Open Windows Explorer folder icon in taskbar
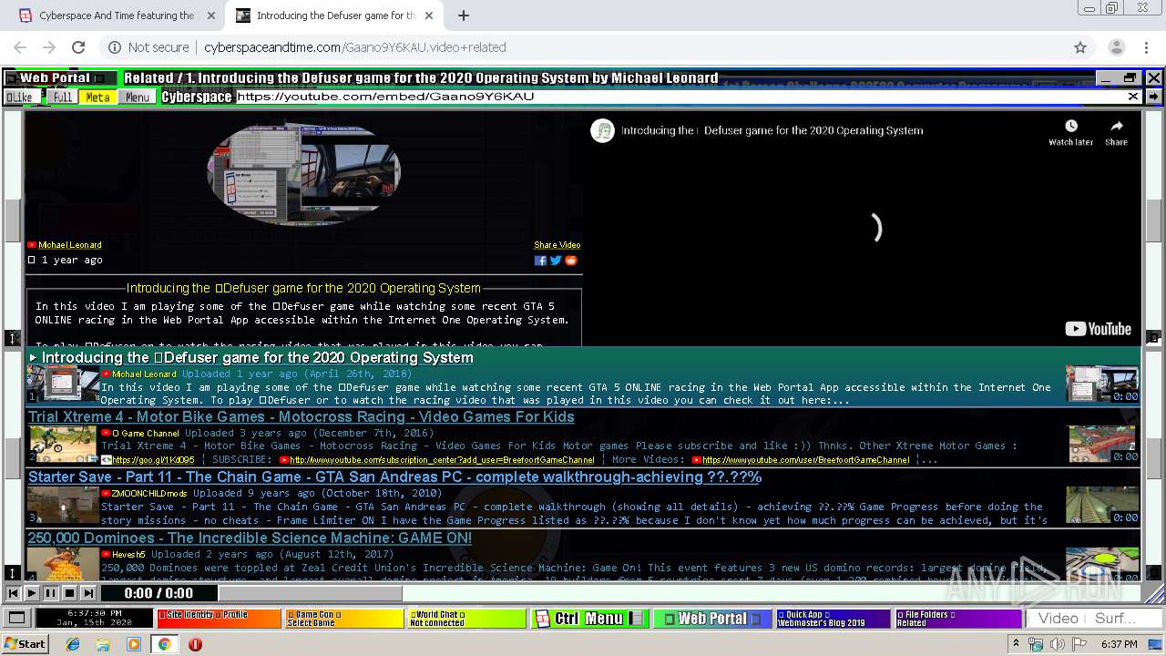Viewport: 1166px width, 656px height. coord(104,644)
